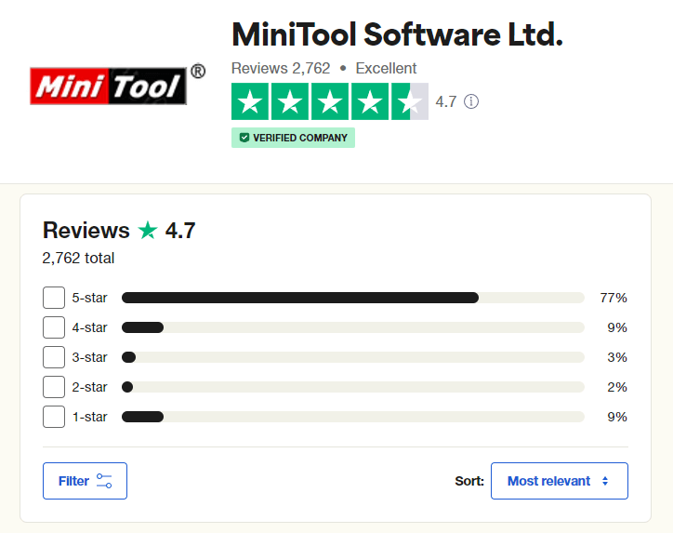673x533 pixels.
Task: Click the "3%" percentage value
Action: coord(617,357)
